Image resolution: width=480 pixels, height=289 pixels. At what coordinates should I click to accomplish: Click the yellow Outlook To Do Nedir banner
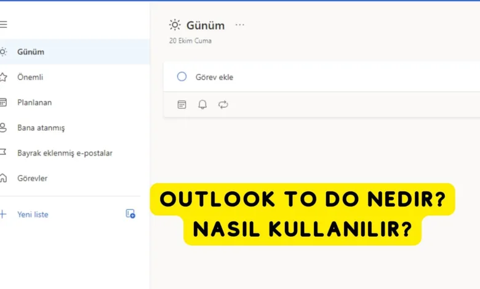click(x=302, y=215)
